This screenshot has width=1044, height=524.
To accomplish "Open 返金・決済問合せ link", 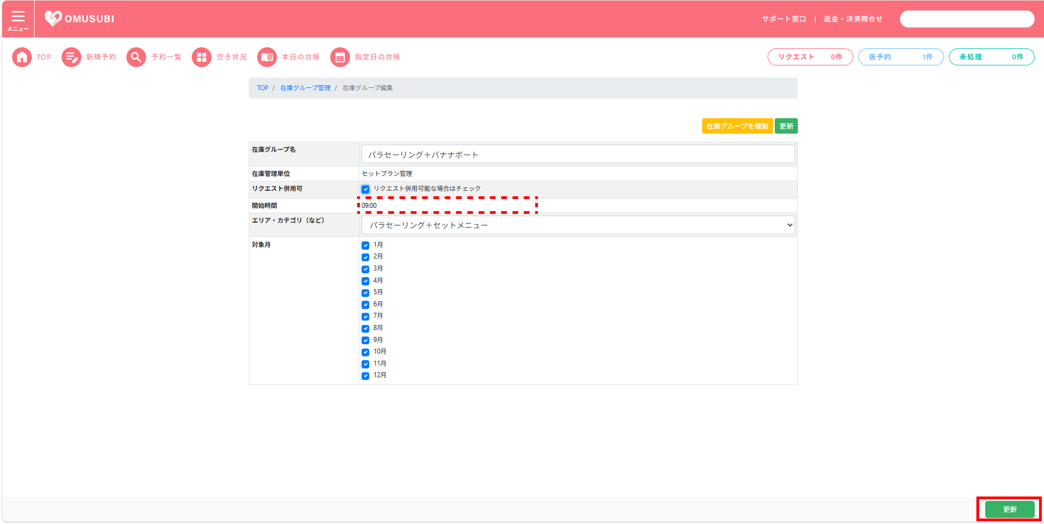I will (x=853, y=19).
